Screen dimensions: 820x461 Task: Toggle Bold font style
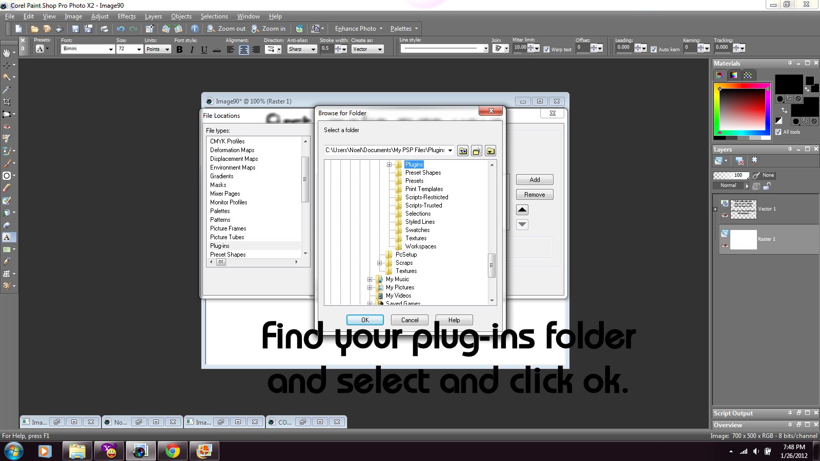click(x=179, y=49)
